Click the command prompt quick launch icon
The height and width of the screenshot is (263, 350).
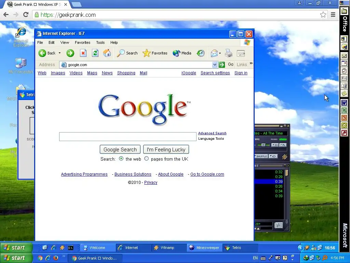click(70, 248)
